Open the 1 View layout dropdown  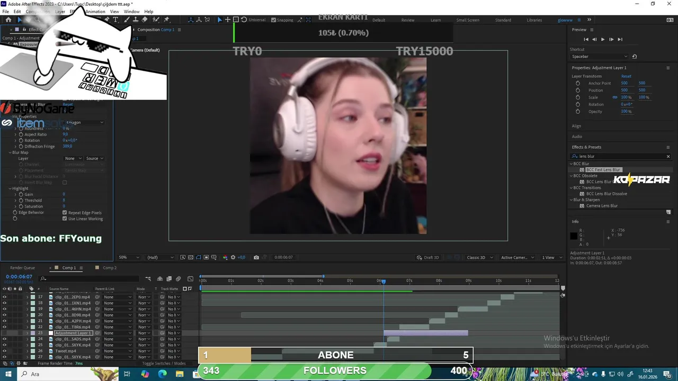[x=551, y=257]
